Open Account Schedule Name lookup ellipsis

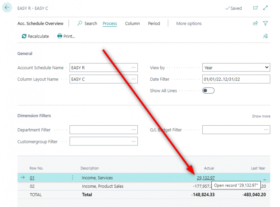click(x=133, y=68)
